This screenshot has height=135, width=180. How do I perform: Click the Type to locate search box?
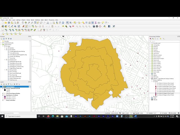[x=10, y=113]
